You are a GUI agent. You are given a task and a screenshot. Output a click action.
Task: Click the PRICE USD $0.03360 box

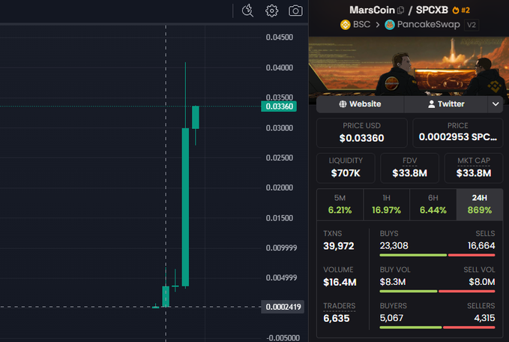[361, 133]
